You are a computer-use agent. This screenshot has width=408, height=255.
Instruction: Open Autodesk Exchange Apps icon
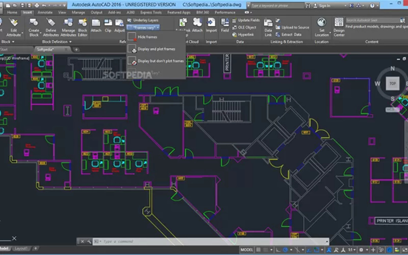coord(352,5)
